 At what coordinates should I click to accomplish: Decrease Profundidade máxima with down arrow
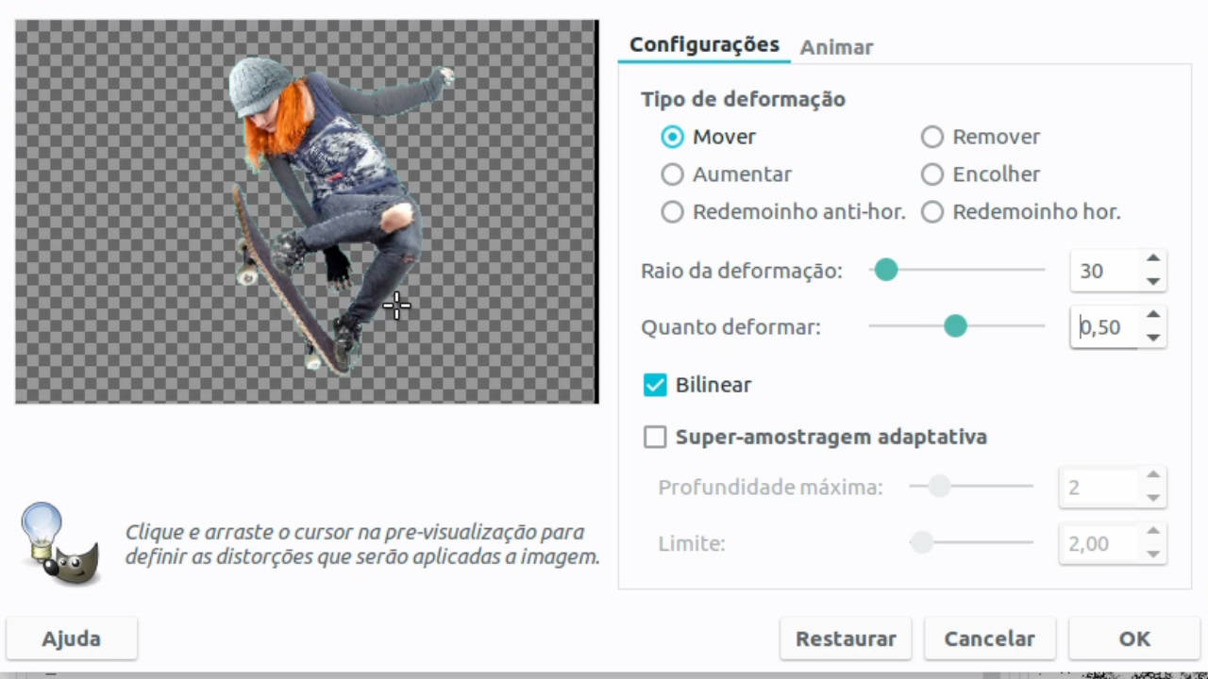pyautogui.click(x=1152, y=498)
